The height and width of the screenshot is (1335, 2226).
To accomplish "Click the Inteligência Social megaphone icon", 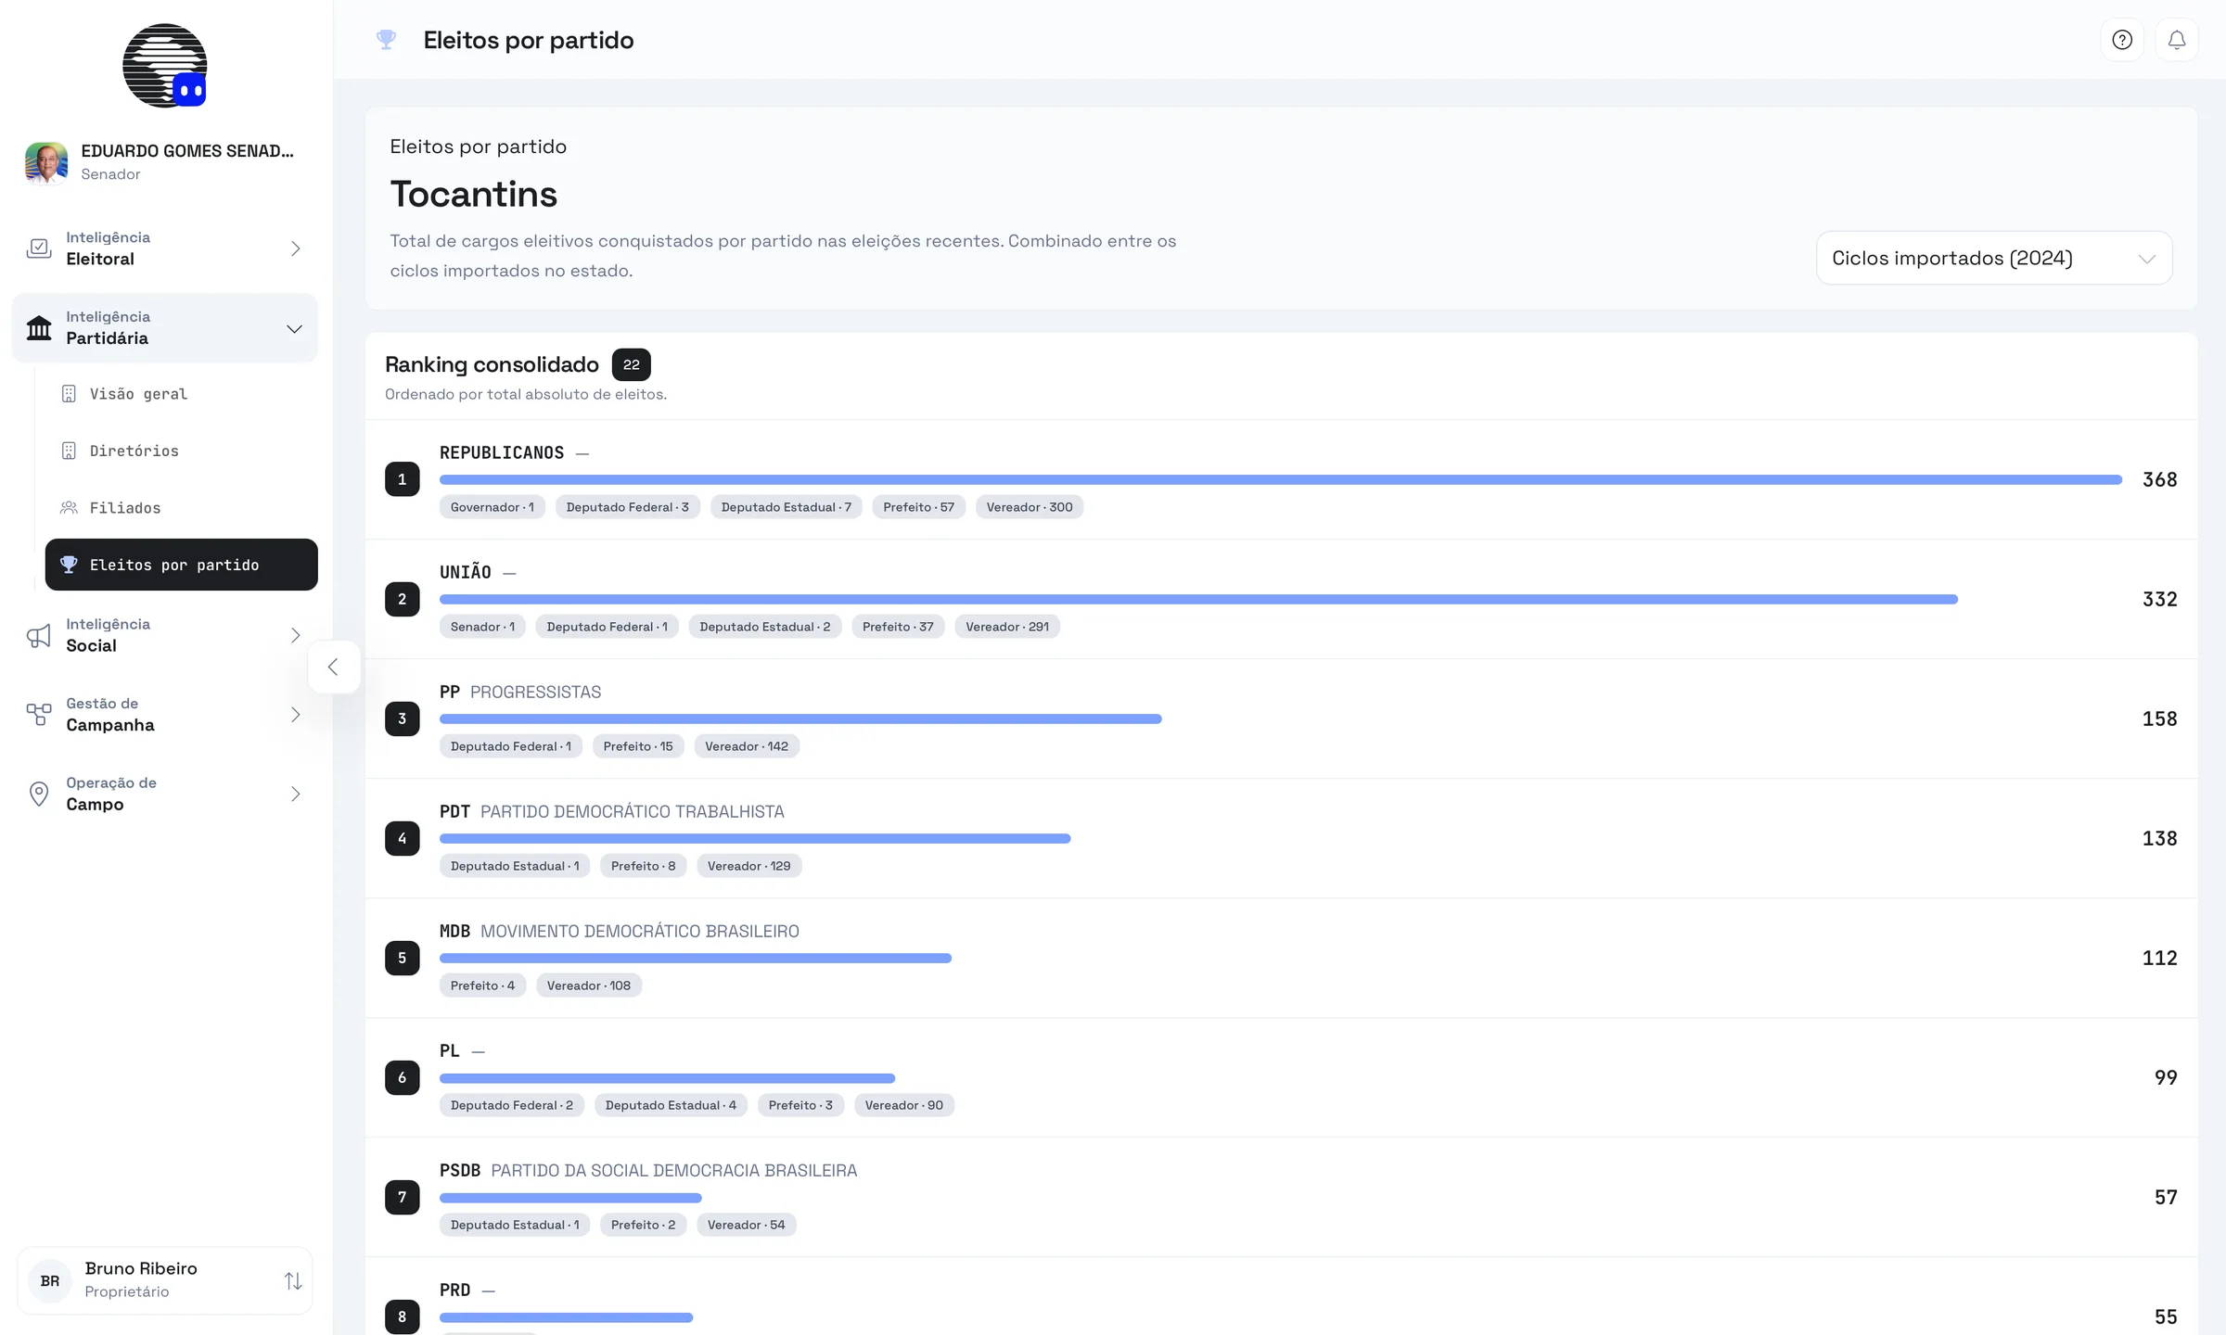I will pos(39,636).
